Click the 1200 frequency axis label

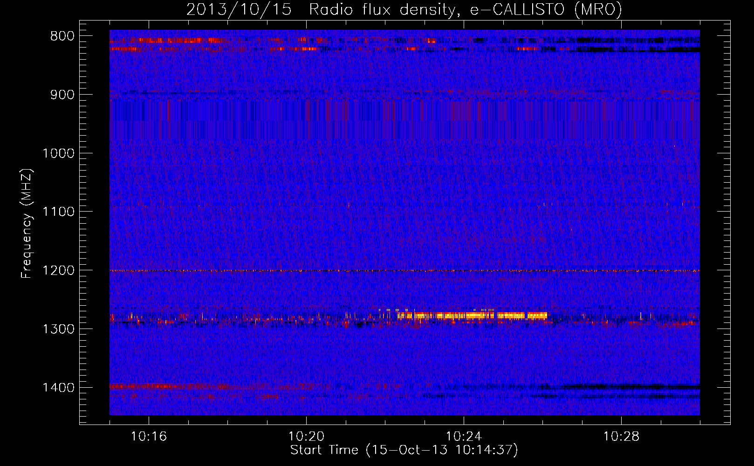point(58,270)
